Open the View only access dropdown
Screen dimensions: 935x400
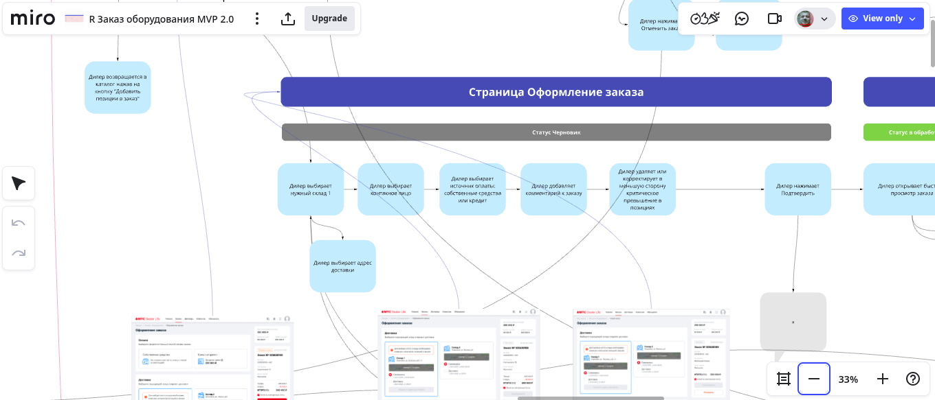point(882,19)
